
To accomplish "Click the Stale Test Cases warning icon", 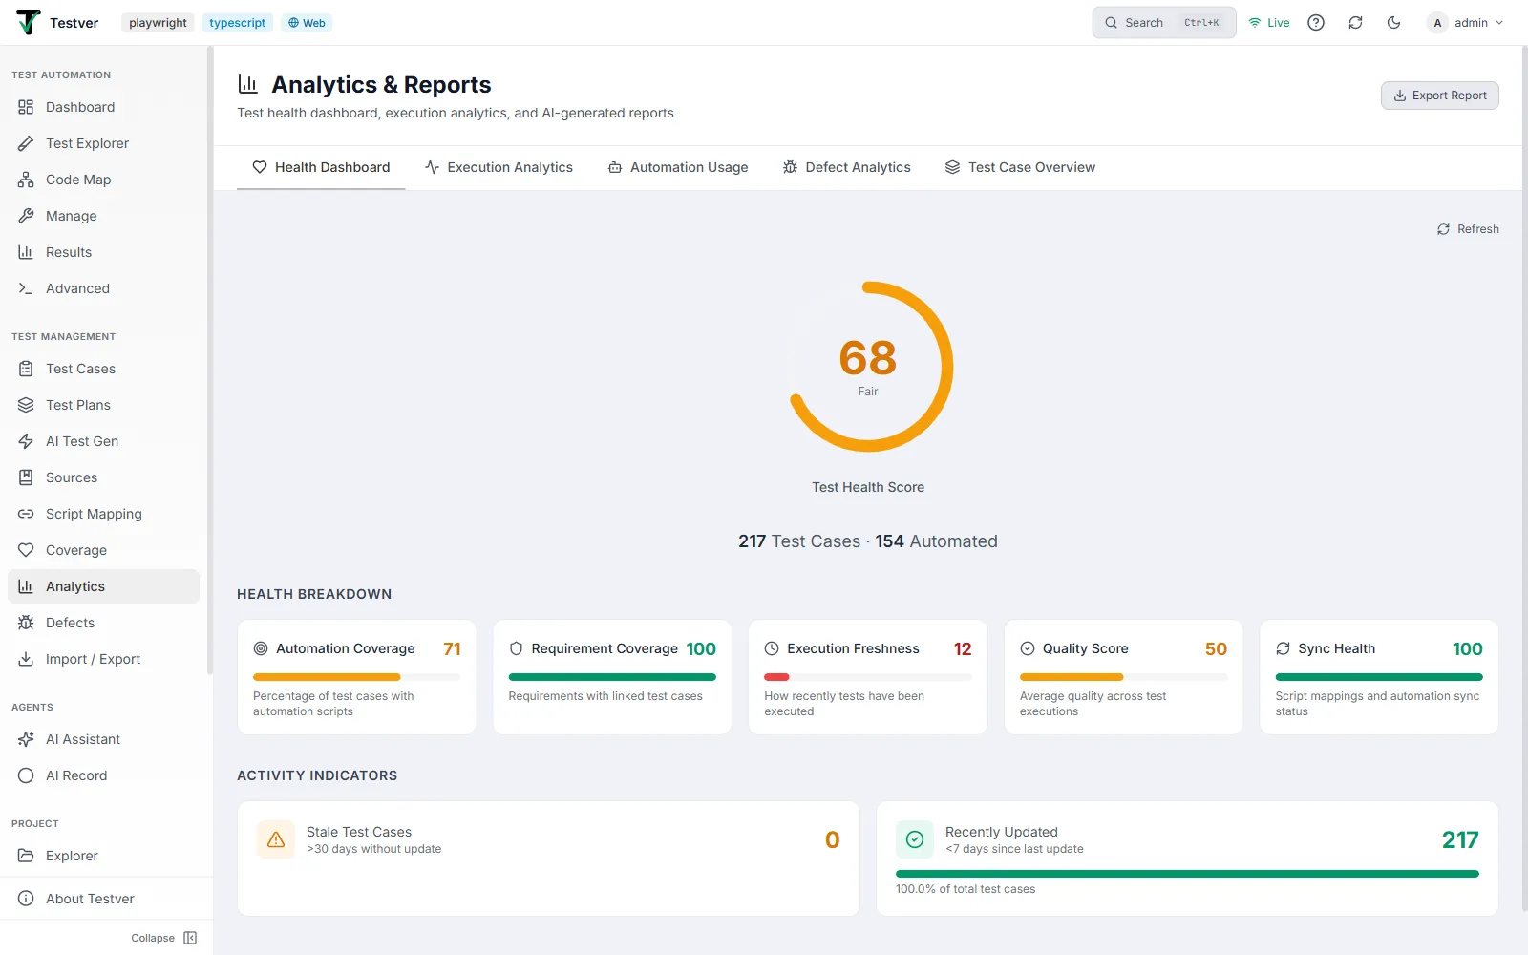I will (276, 839).
